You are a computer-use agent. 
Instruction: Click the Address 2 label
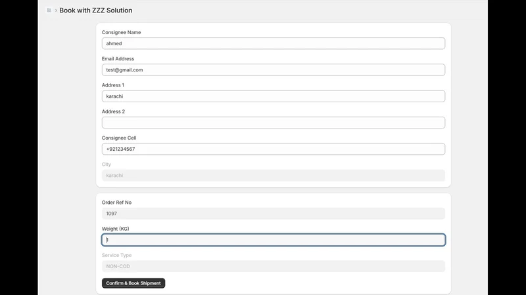tap(113, 111)
